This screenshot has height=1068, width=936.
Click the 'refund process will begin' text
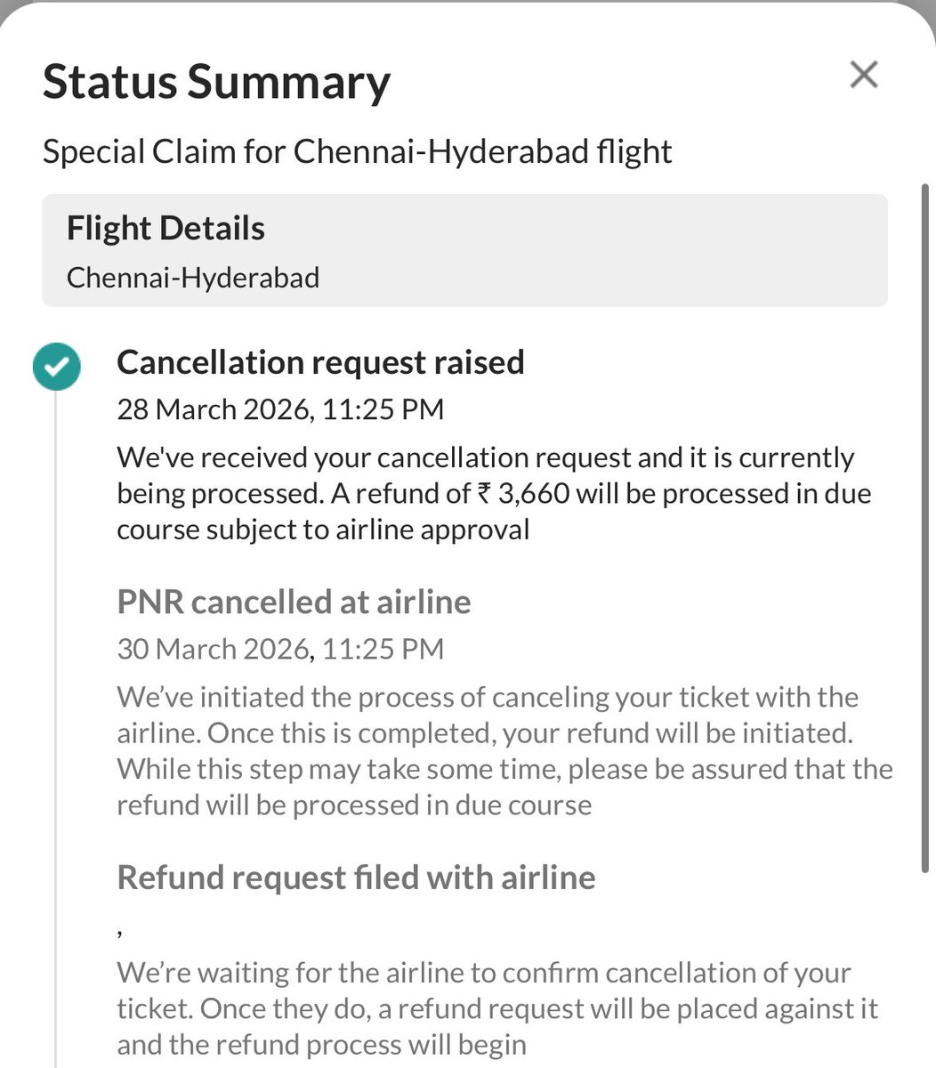[x=321, y=1044]
